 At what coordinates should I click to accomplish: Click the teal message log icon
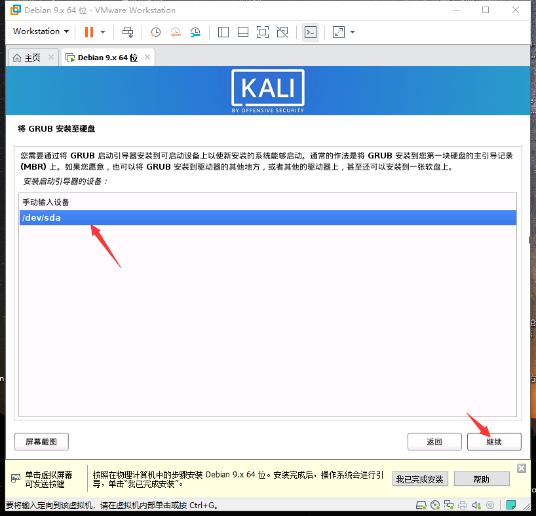point(511,505)
